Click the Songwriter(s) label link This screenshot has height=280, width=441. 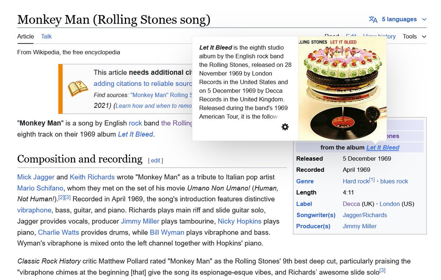click(316, 215)
